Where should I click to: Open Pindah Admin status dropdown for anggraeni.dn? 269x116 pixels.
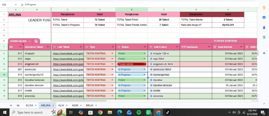pos(144,64)
